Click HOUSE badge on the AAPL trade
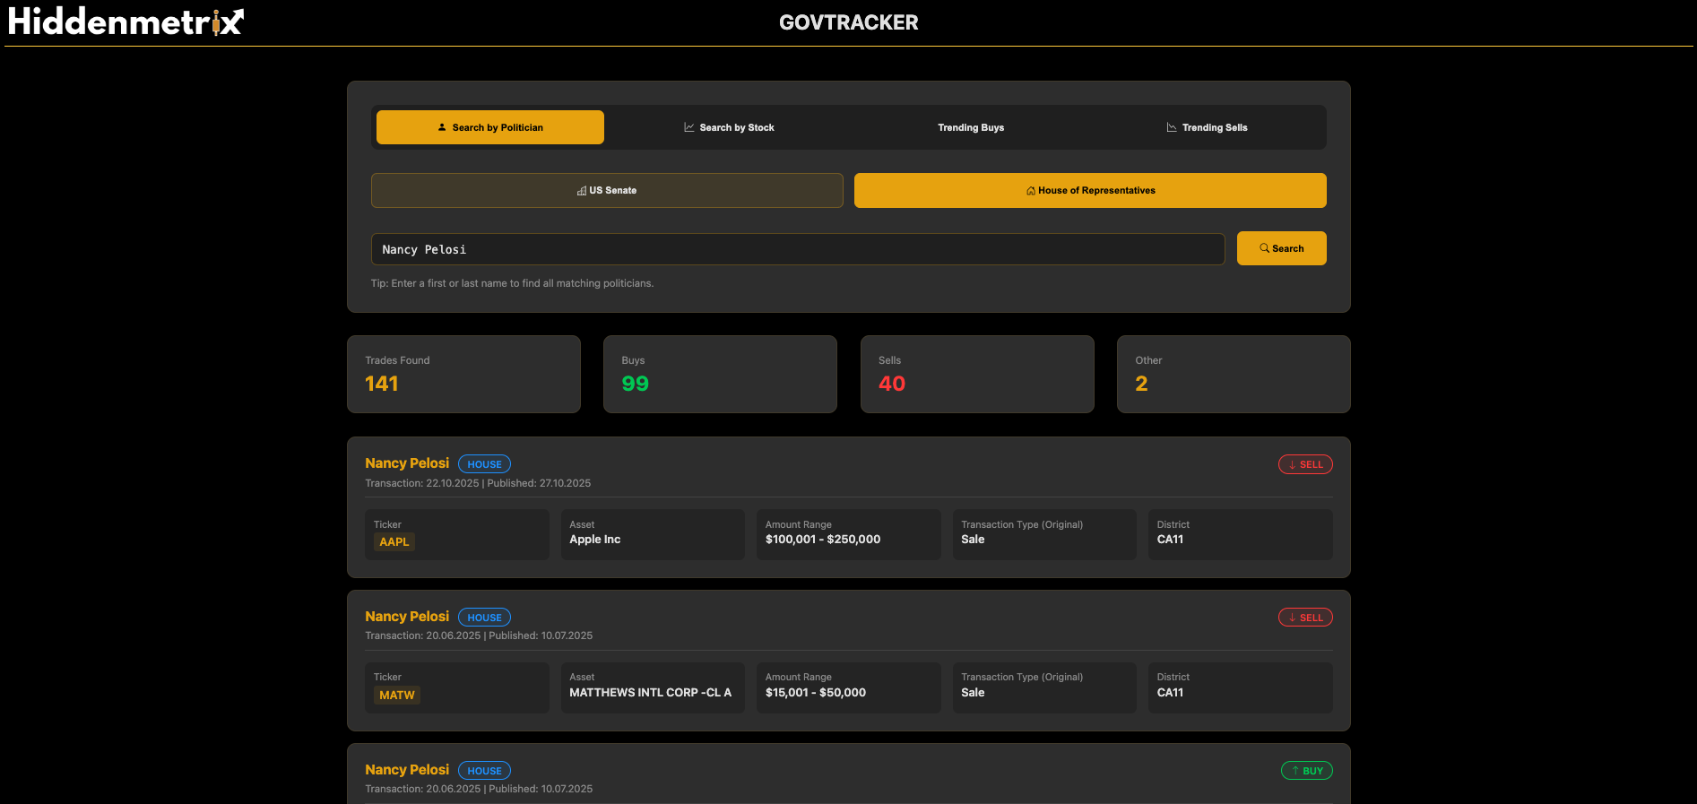This screenshot has height=804, width=1697. point(484,464)
